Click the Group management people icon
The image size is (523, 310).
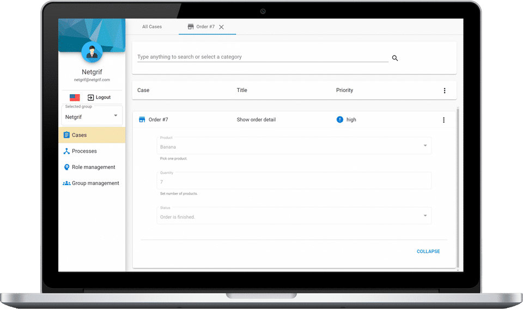pos(66,183)
